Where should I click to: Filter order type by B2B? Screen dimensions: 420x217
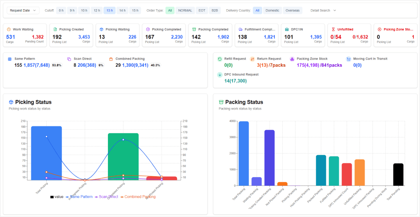coord(215,10)
